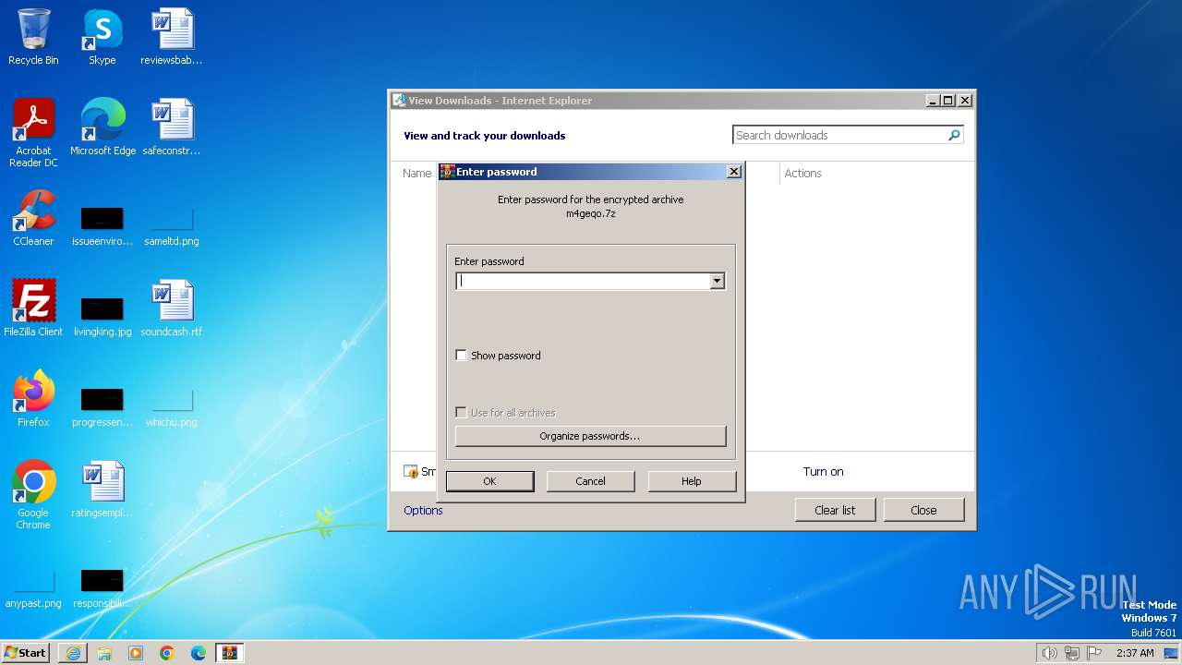Open livingking.jpg on the desktop
1182x665 pixels.
tap(102, 317)
